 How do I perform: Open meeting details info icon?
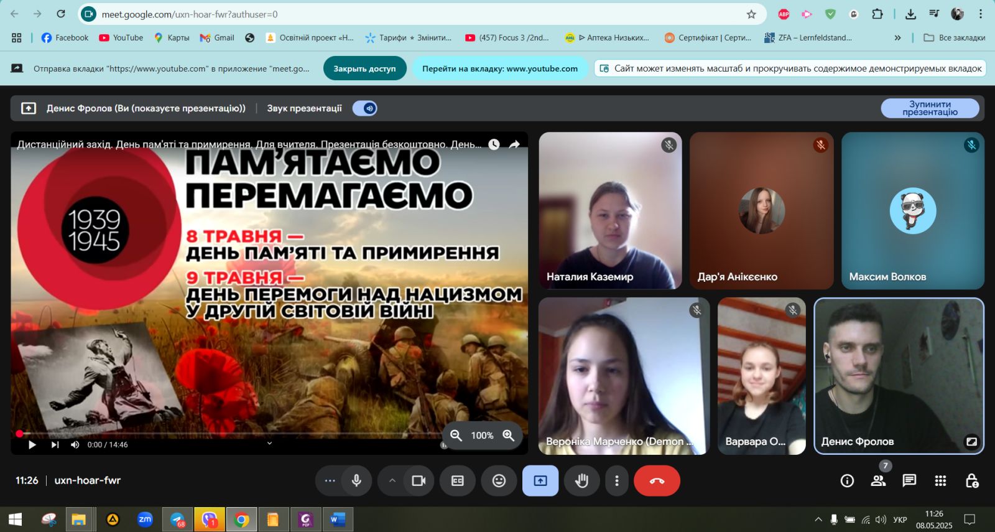(847, 481)
